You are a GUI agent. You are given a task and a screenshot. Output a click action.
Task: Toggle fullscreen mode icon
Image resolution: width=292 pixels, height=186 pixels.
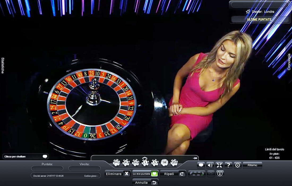pyautogui.click(x=219, y=165)
